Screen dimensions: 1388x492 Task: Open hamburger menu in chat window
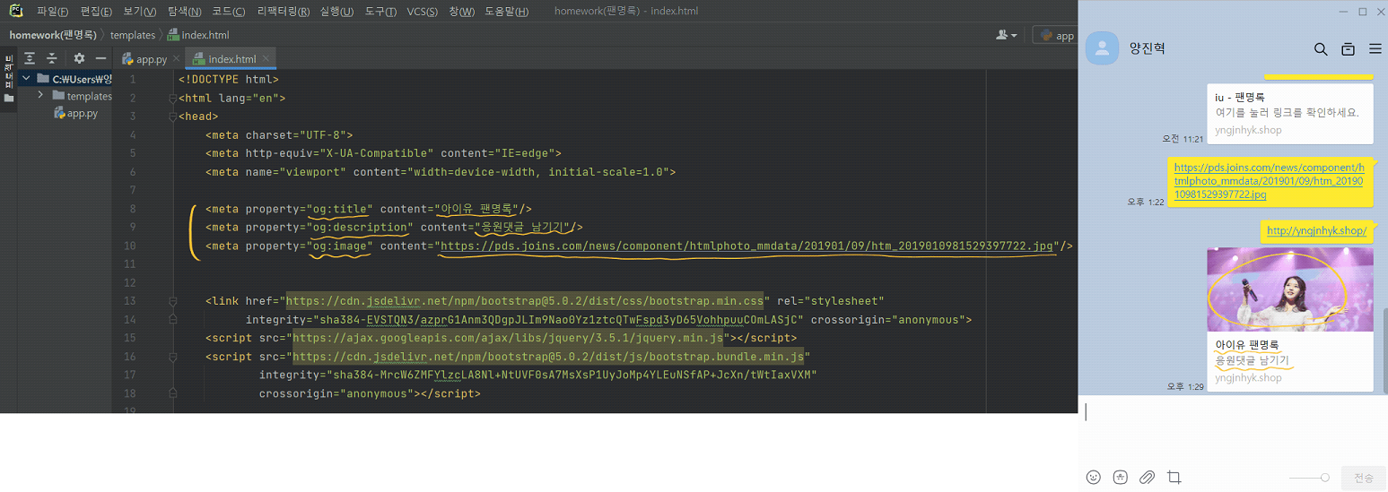pos(1375,49)
